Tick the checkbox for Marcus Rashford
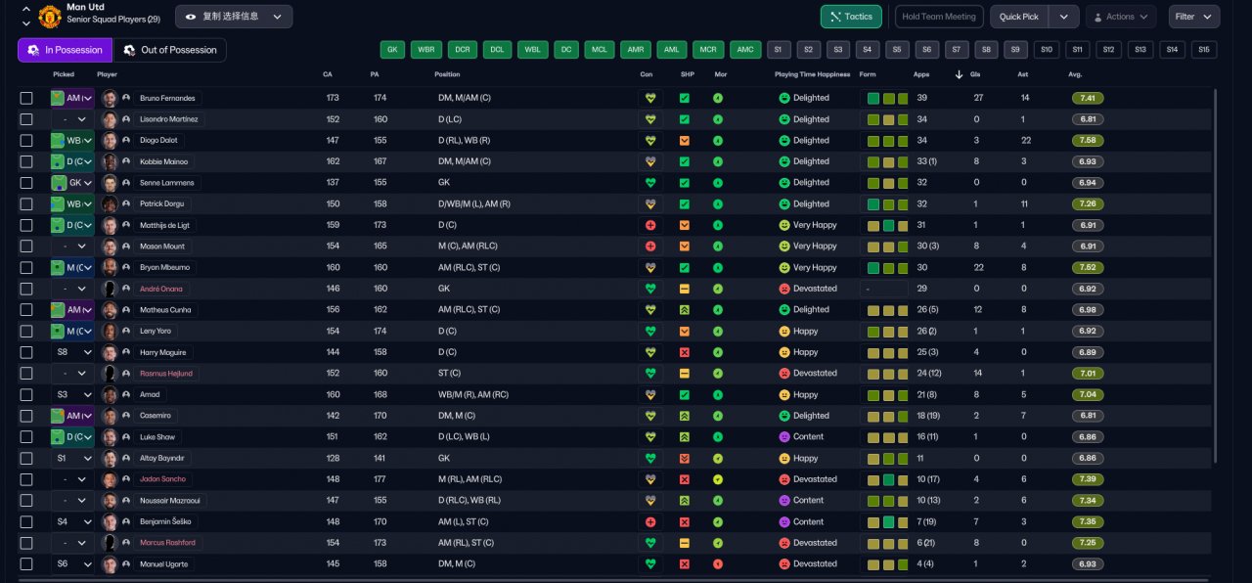This screenshot has height=583, width=1252. pos(26,543)
